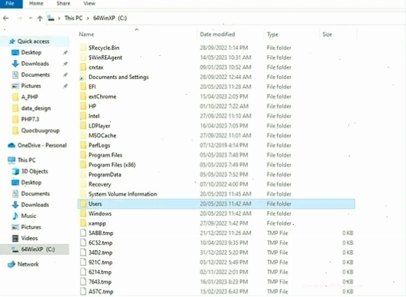Click the Program Files (x86) folder icon
This screenshot has height=297, width=406.
tap(83, 165)
